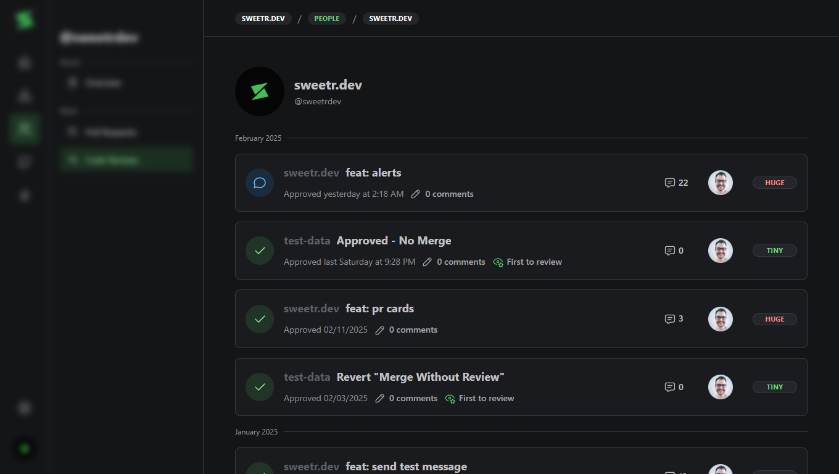The width and height of the screenshot is (839, 474).
Task: Click the approved checkmark icon on Approved - No Merge
Action: [260, 251]
